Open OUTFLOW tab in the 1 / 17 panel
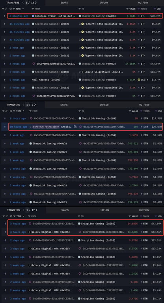The height and width of the screenshot is (303, 164). point(144,210)
